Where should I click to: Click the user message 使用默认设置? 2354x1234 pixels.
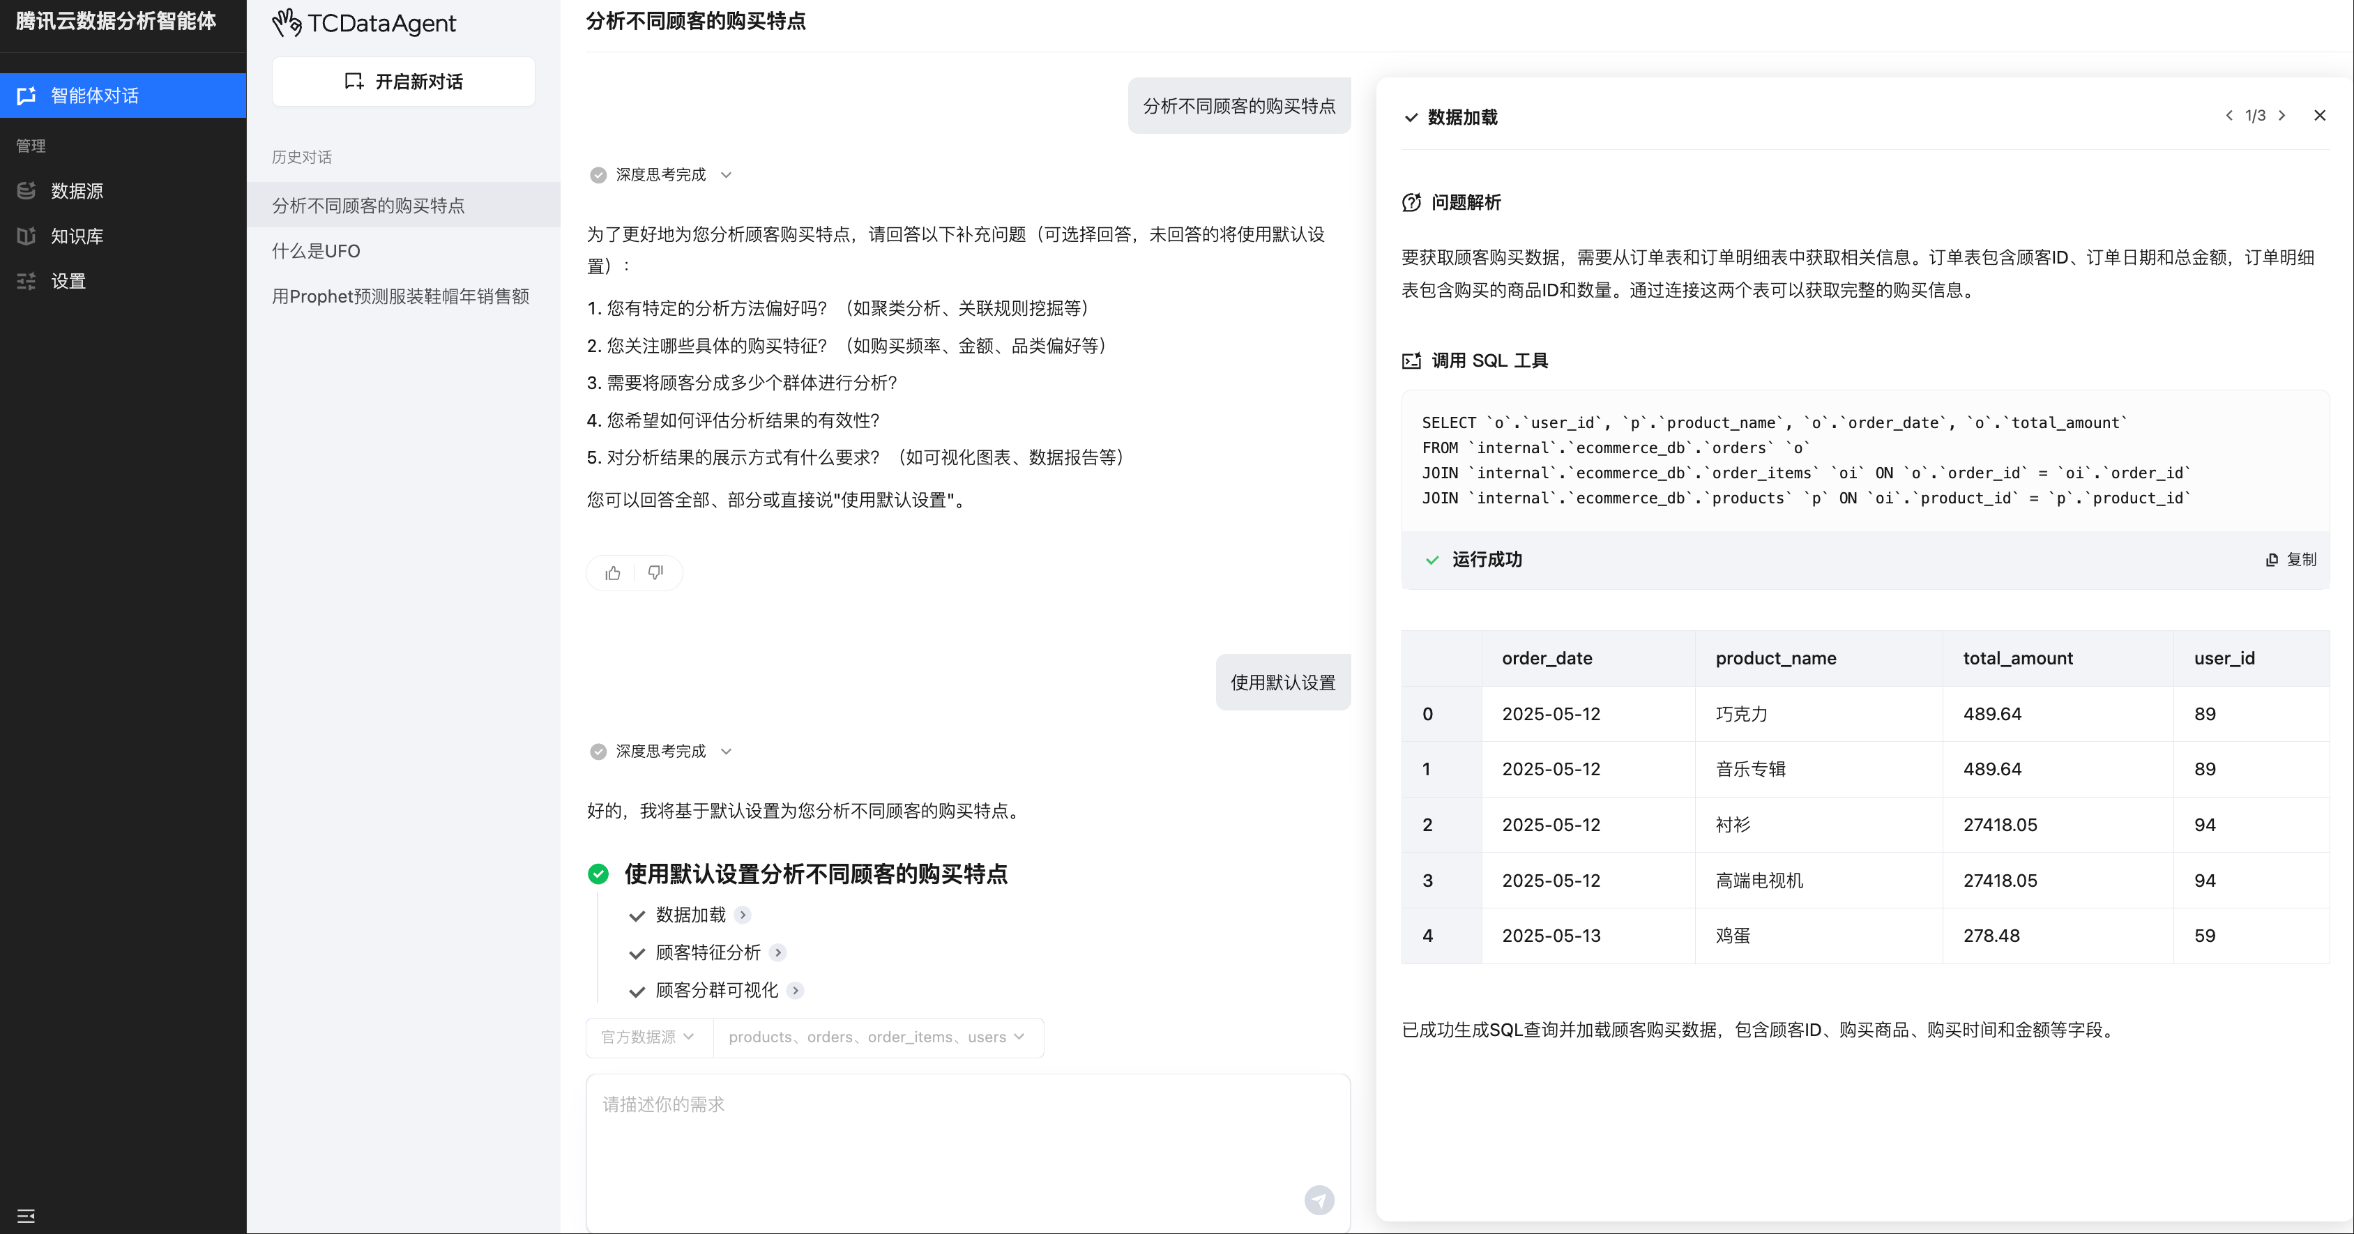pos(1282,683)
